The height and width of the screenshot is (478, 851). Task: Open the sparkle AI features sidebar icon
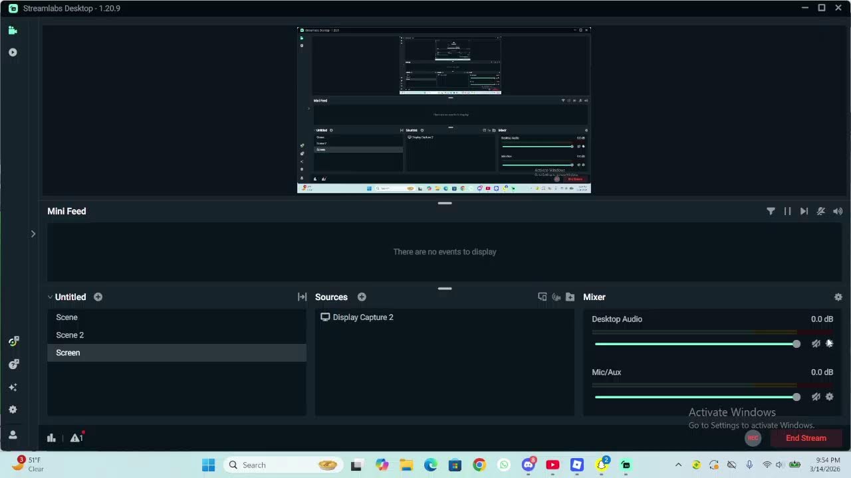point(13,387)
